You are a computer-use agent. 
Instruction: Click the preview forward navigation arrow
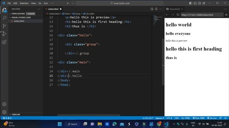tap(172, 15)
